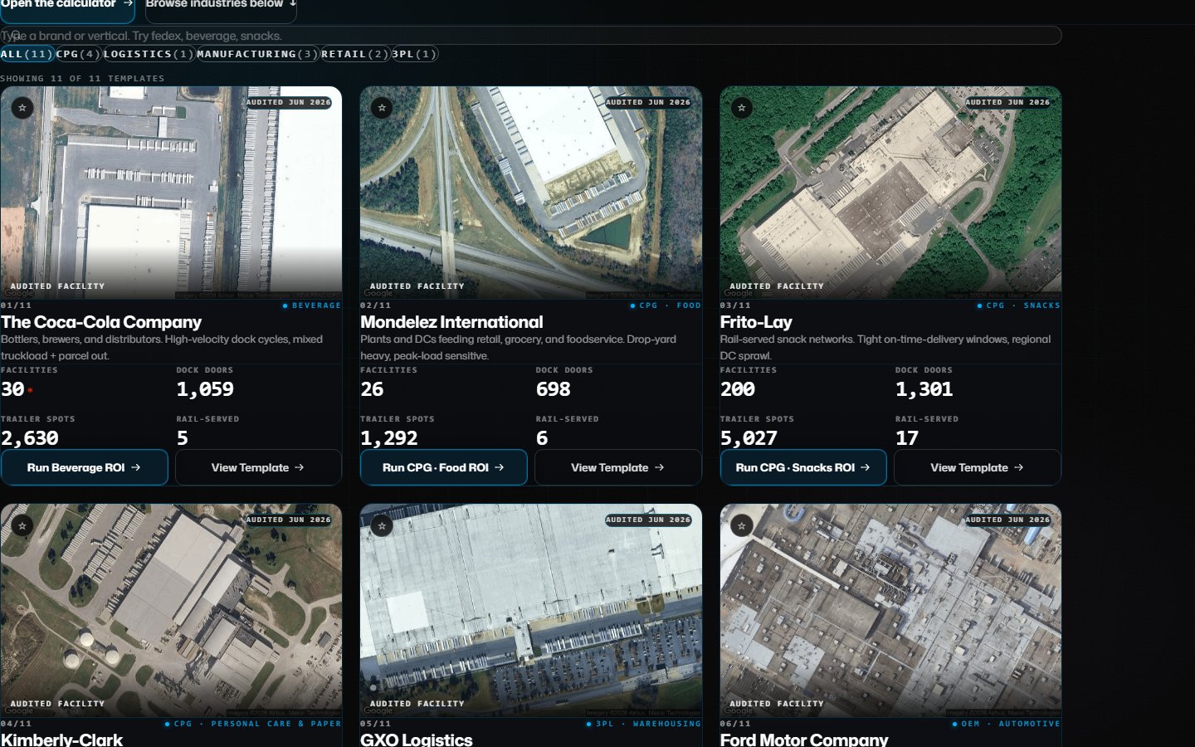The width and height of the screenshot is (1195, 747).
Task: Click Mondelez trailer spots value 1,292
Action: coord(389,438)
